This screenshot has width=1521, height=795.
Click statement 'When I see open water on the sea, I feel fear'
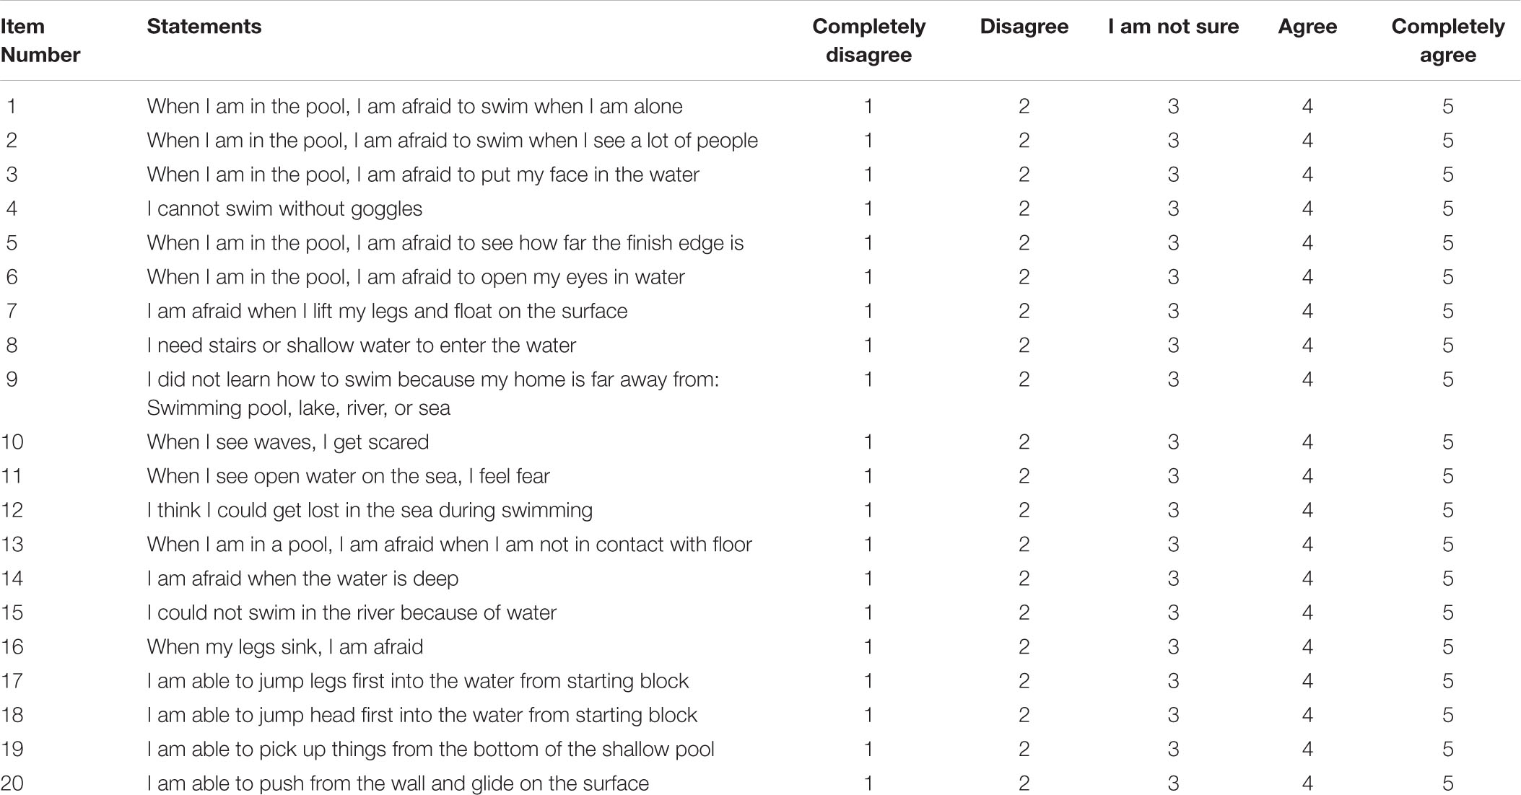coord(348,476)
